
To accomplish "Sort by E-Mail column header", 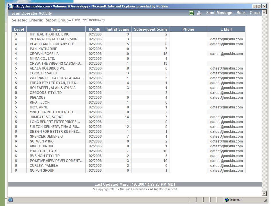I will [226, 29].
